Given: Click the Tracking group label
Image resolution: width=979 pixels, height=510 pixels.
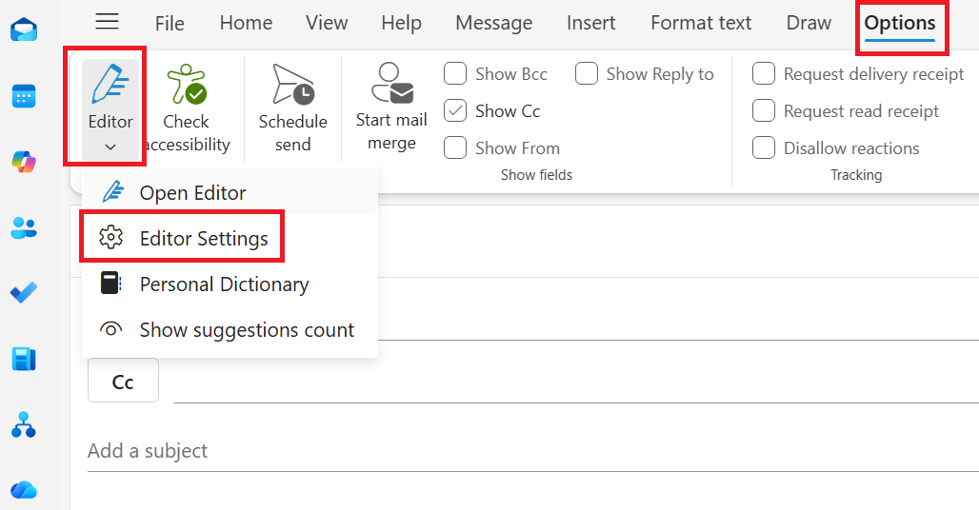Looking at the screenshot, I should pyautogui.click(x=856, y=174).
